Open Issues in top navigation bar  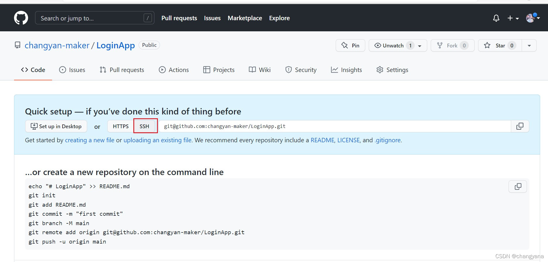[x=212, y=18]
